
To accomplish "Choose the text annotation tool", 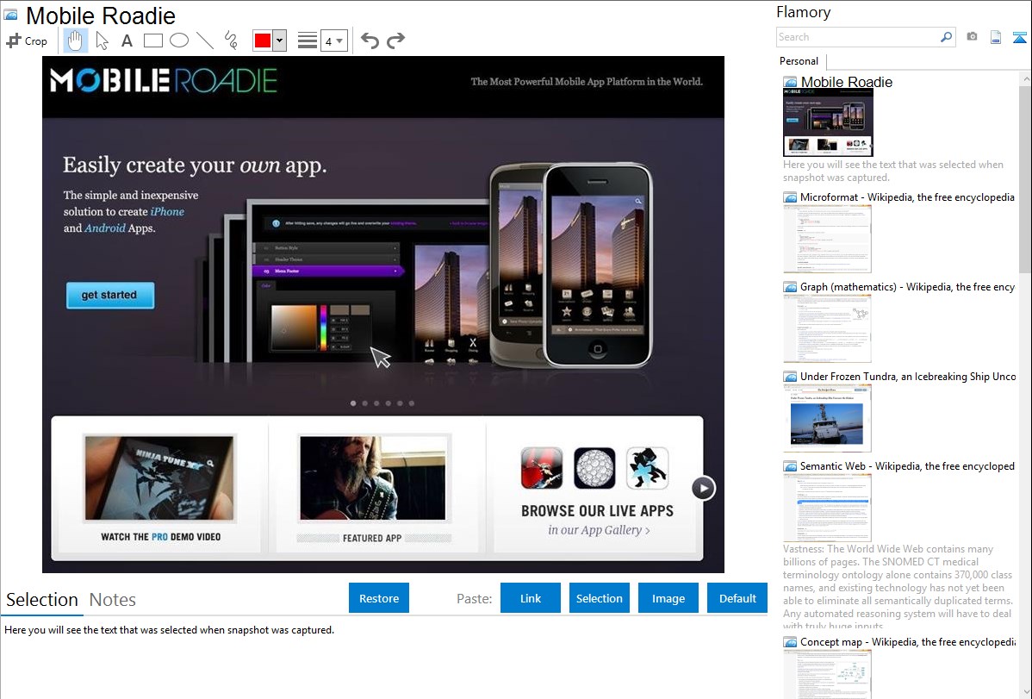I will tap(127, 41).
